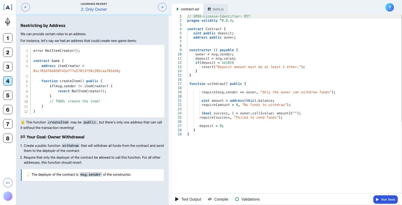402x205 pixels.
Task: Click editor line number 29
Action: pos(180,134)
